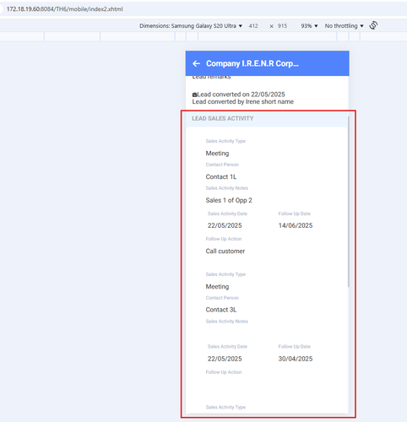Go back using the header arrow
Image resolution: width=407 pixels, height=422 pixels.
[x=196, y=63]
